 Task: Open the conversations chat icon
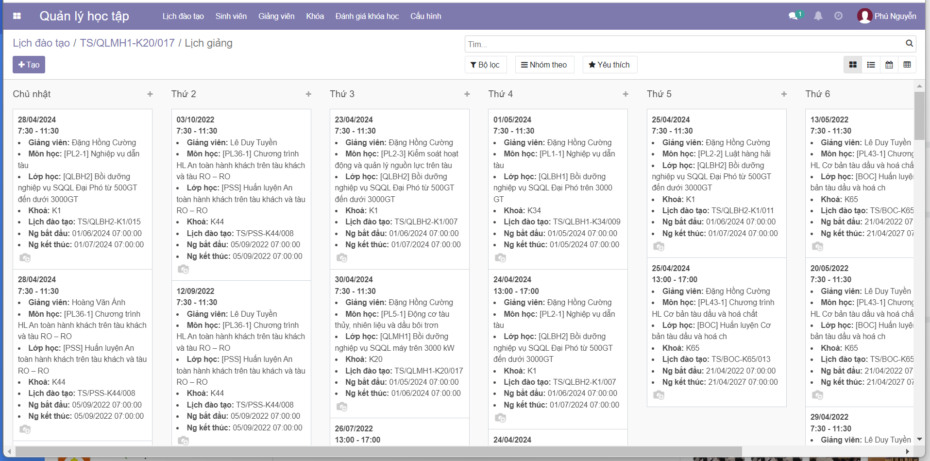[x=793, y=16]
